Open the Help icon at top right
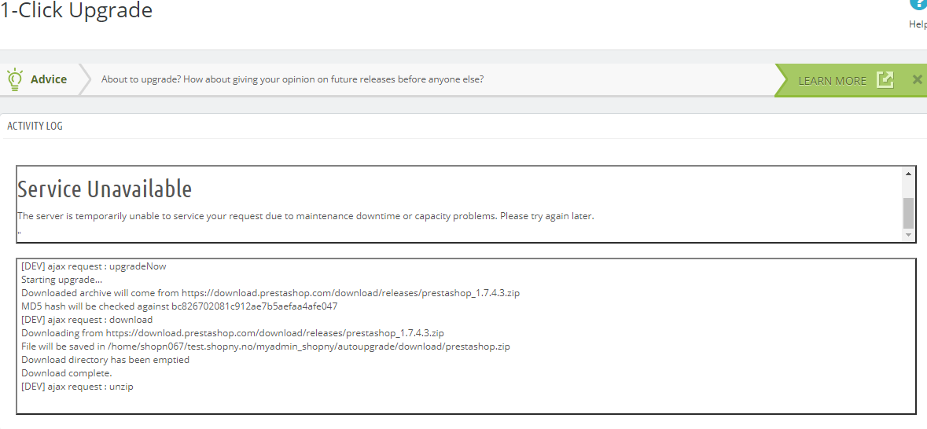This screenshot has height=429, width=927. coord(918,4)
